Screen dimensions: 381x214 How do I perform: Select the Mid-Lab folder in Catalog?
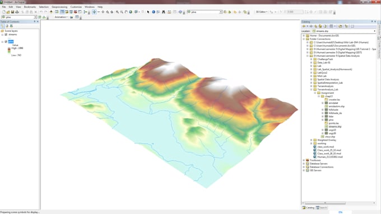(x=322, y=76)
